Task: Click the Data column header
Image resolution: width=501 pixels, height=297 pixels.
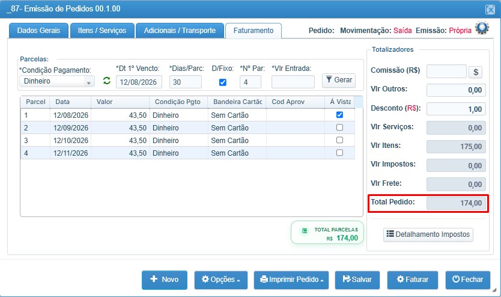Action: tap(70, 102)
